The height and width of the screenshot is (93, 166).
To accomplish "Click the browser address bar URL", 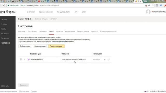I will (40, 5).
